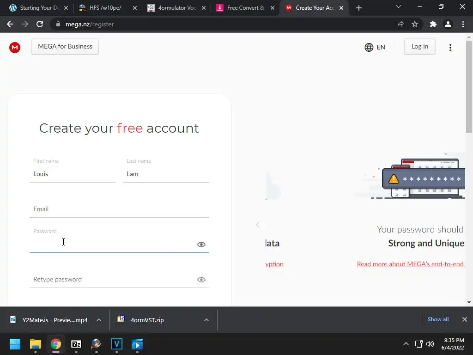Go back to the previous page

click(10, 24)
